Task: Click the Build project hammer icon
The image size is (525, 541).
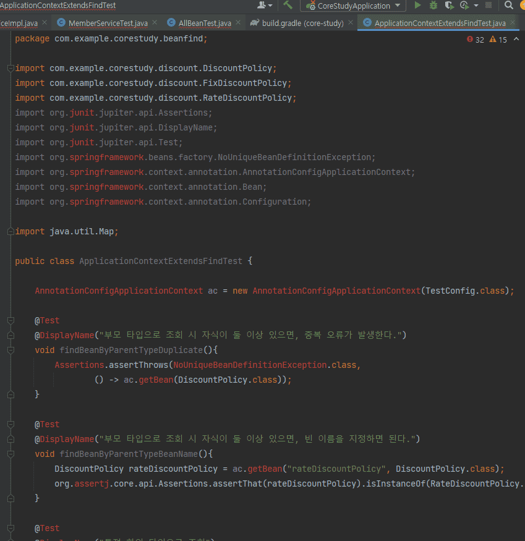Action: (288, 6)
